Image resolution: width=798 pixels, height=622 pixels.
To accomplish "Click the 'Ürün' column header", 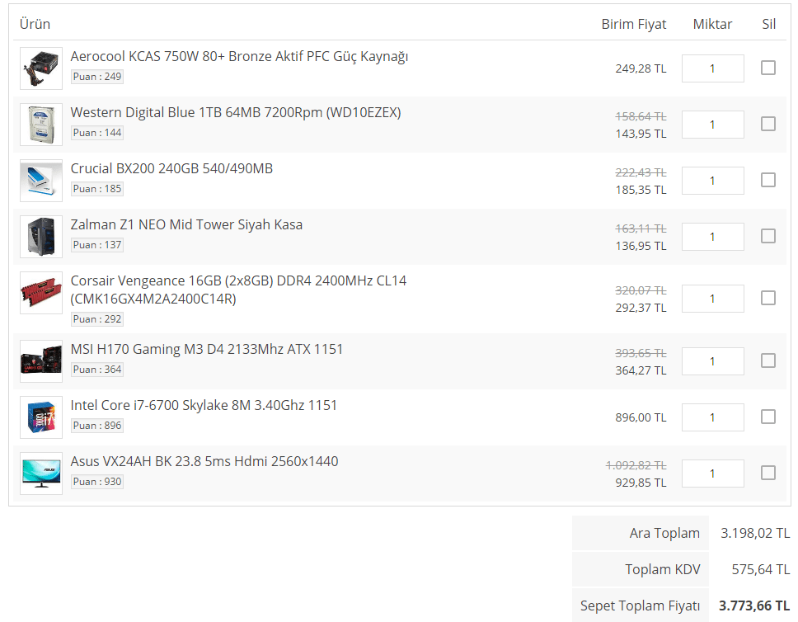I will click(x=35, y=24).
